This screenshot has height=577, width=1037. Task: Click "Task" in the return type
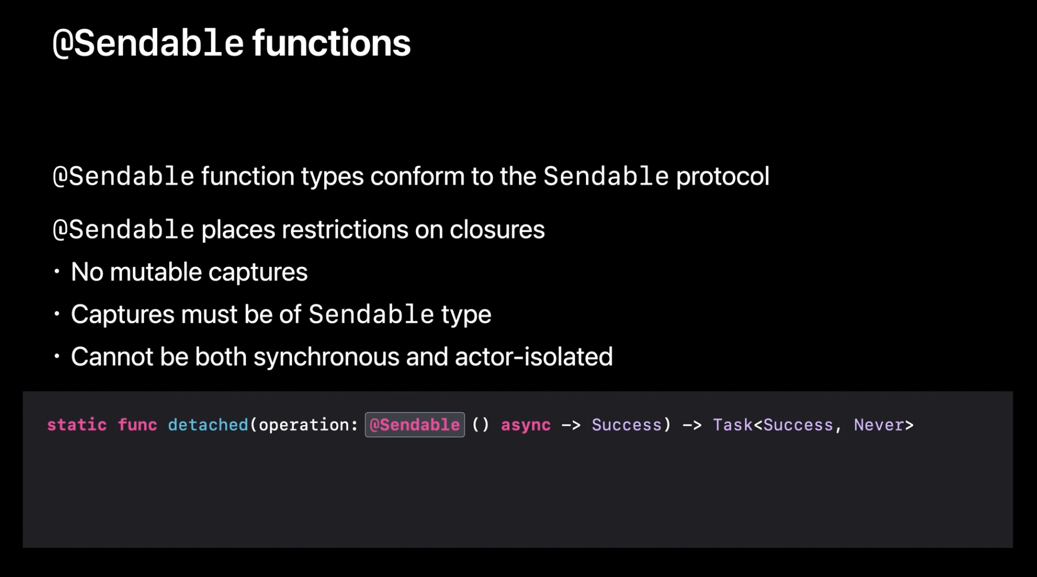(x=732, y=425)
